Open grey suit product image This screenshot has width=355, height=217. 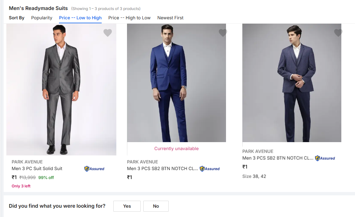coord(61,89)
